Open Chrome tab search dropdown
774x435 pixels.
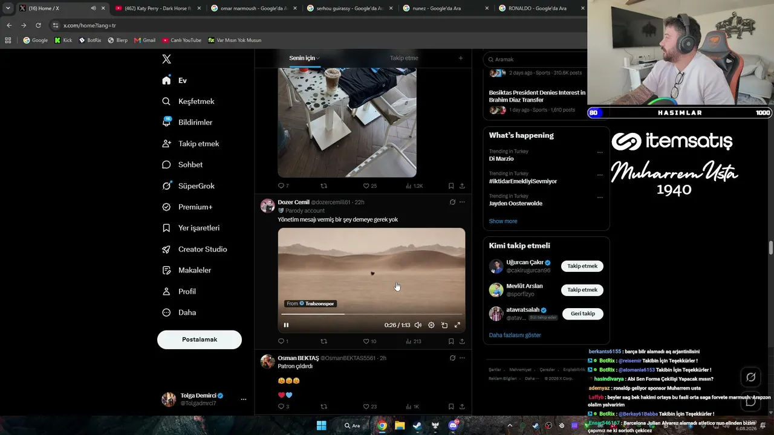tap(8, 8)
